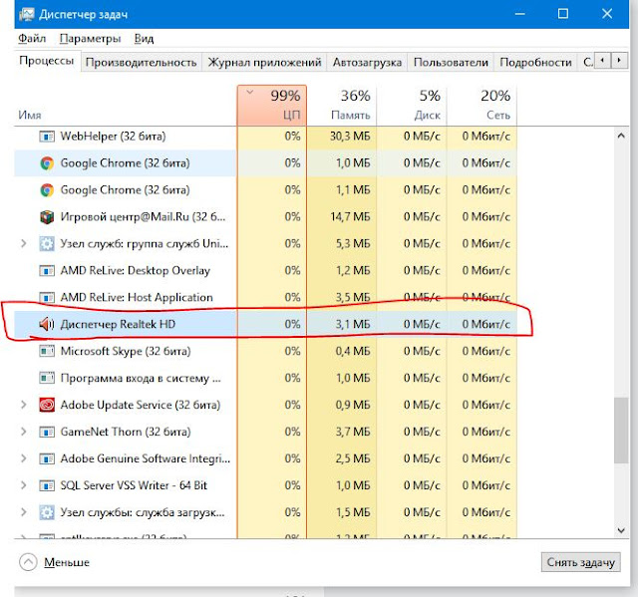Image resolution: width=638 pixels, height=597 pixels.
Task: Expand the Adobe Genuine Software Integrity row
Action: [24, 458]
